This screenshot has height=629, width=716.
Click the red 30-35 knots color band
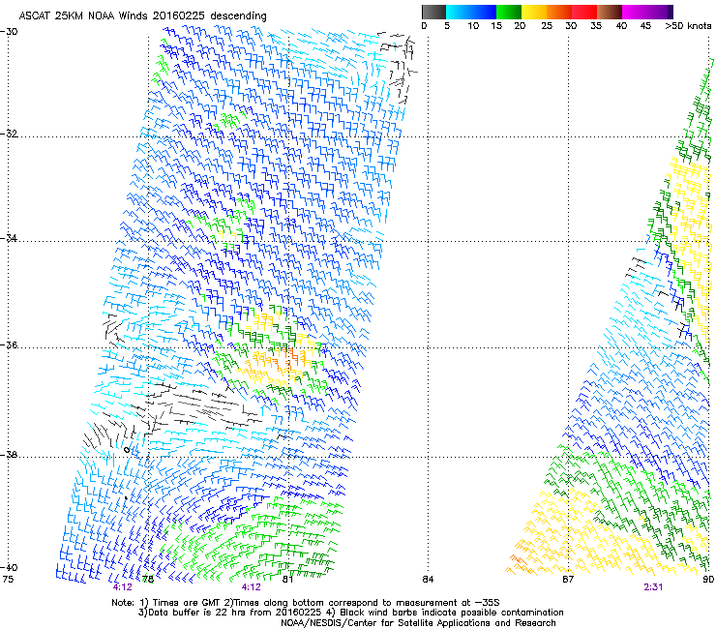[584, 12]
